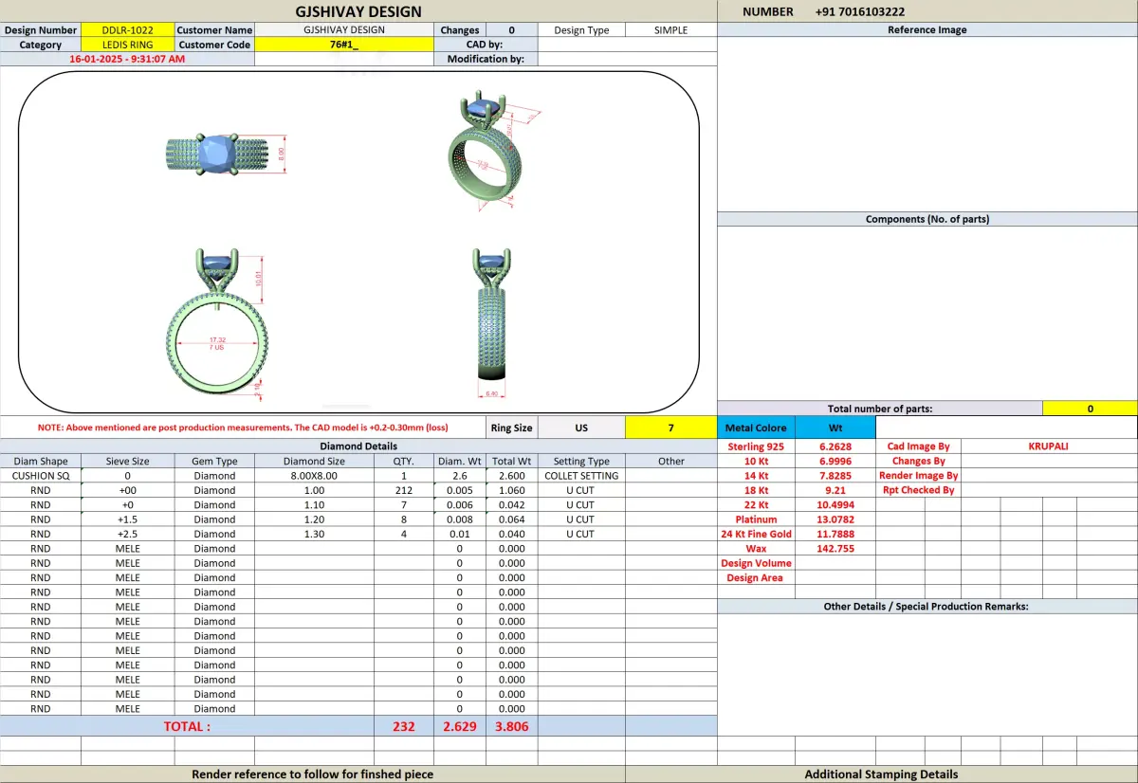
Task: Click the red TOTAL : label
Action: tap(187, 726)
